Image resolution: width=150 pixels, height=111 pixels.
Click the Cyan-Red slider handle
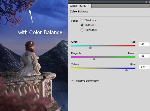90,48
